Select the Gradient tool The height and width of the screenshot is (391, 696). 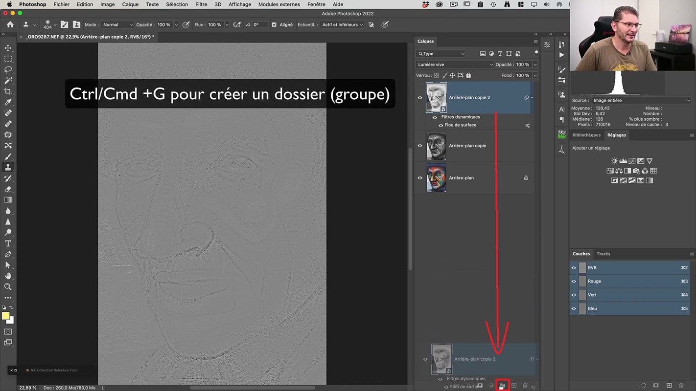click(x=8, y=200)
